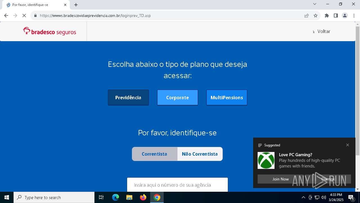Screen dimensions: 360x203
Task: Switch to the Correntista option
Action: pyautogui.click(x=154, y=154)
